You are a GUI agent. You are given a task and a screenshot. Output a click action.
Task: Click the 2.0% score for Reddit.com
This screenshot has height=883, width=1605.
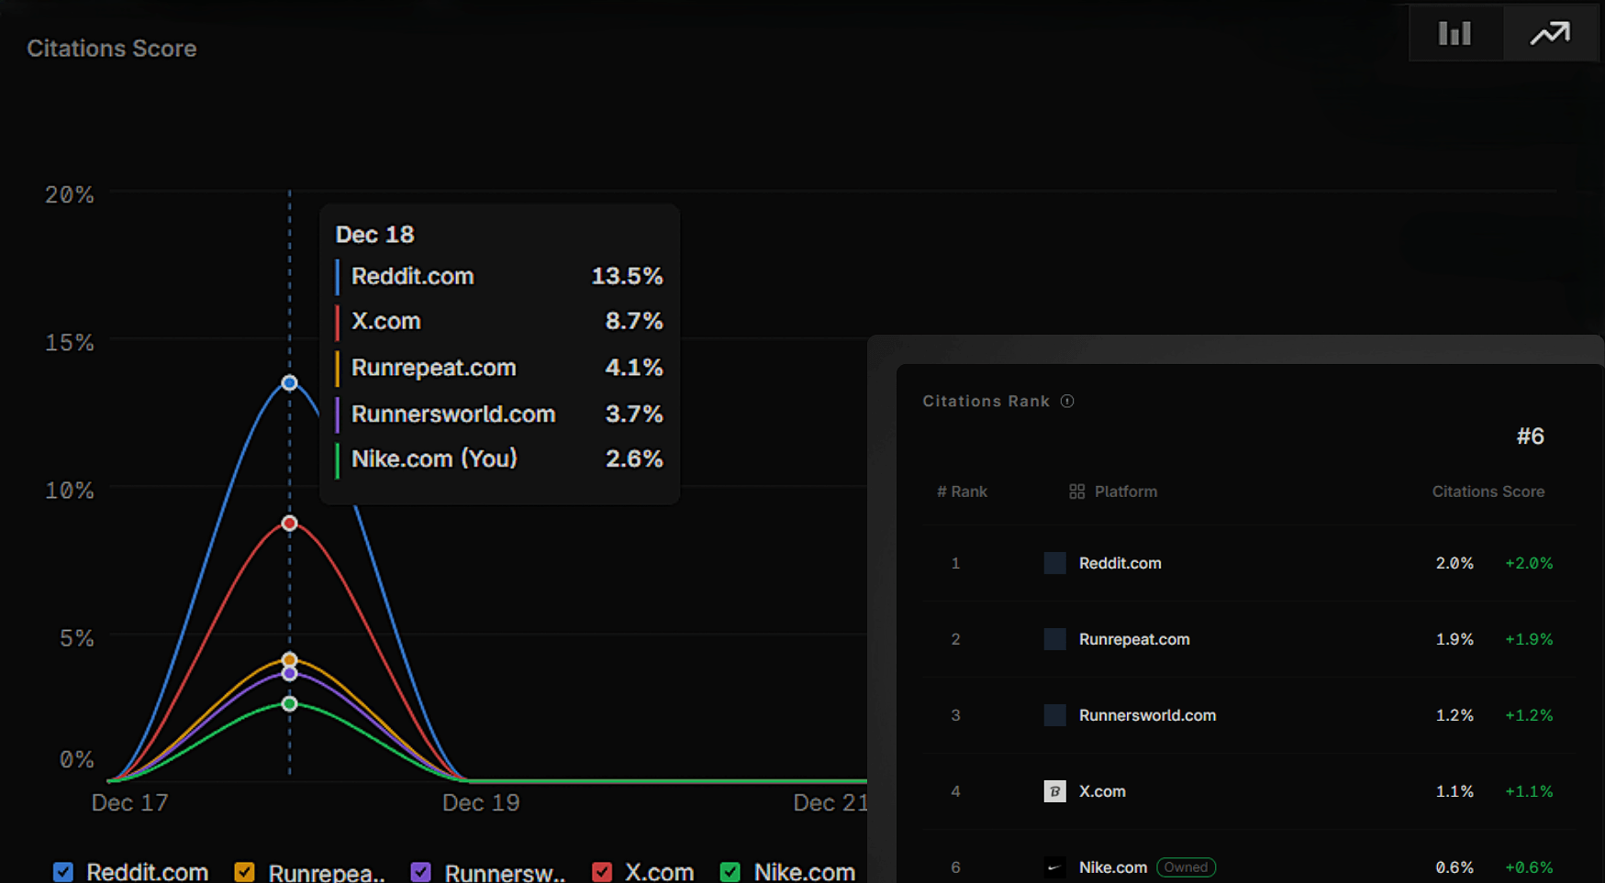1455,563
